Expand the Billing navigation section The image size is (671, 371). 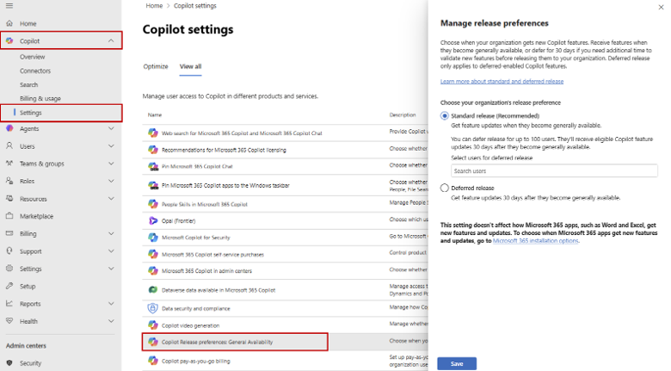coord(111,233)
